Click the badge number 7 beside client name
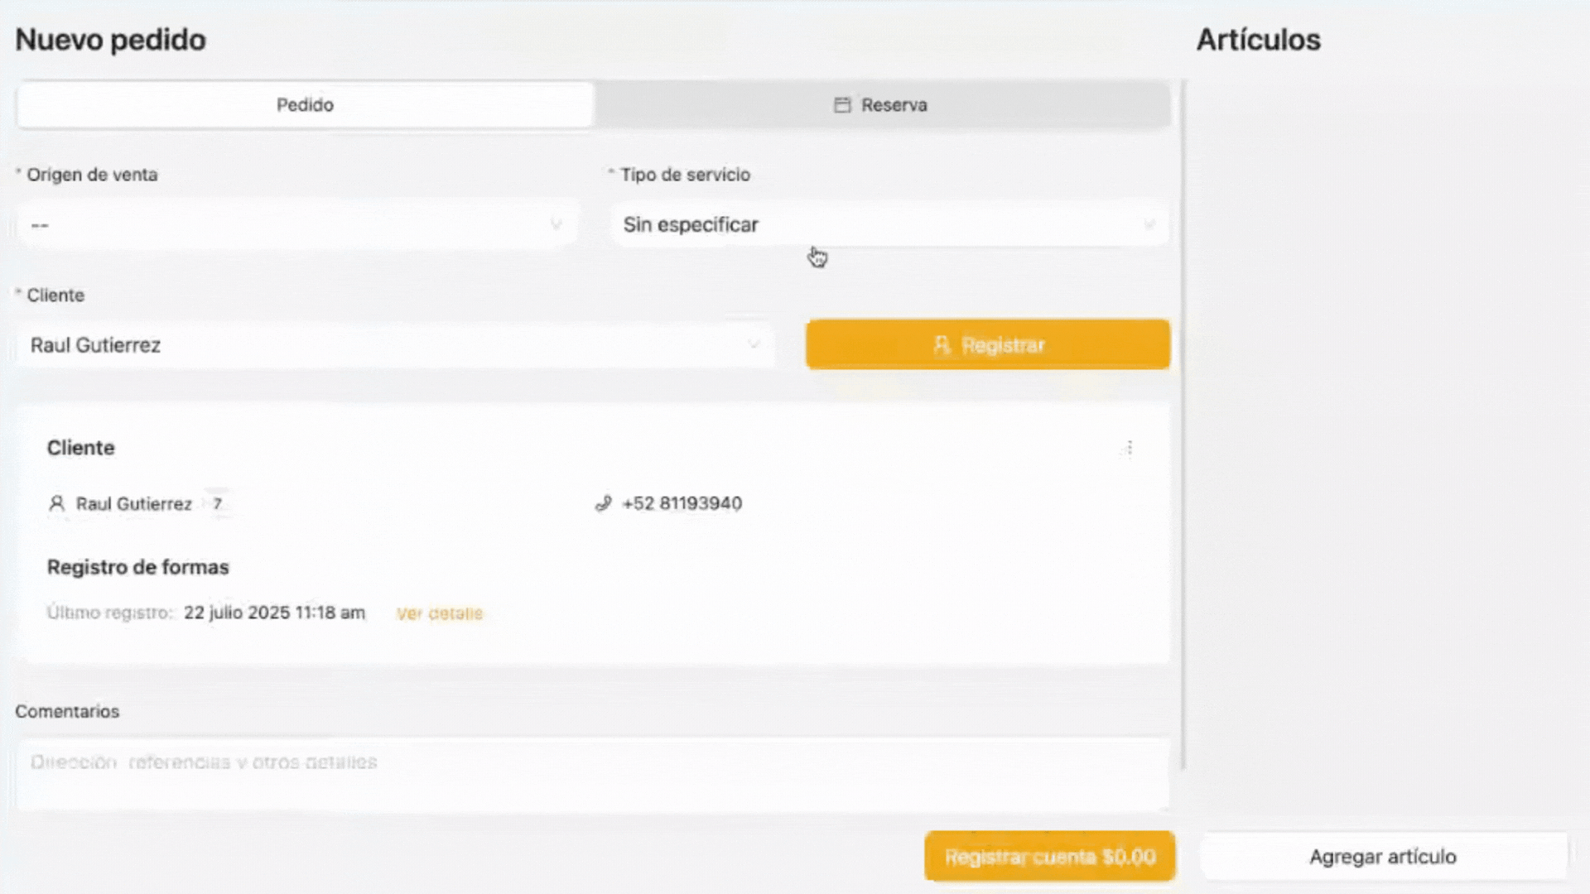The image size is (1590, 894). (x=218, y=503)
